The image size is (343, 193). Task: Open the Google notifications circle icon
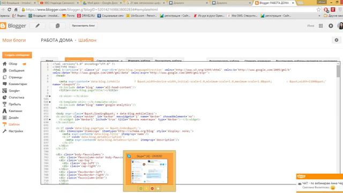click(331, 26)
